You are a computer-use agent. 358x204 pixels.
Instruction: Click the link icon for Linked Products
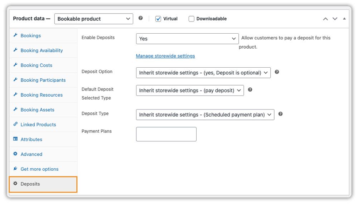(x=15, y=124)
